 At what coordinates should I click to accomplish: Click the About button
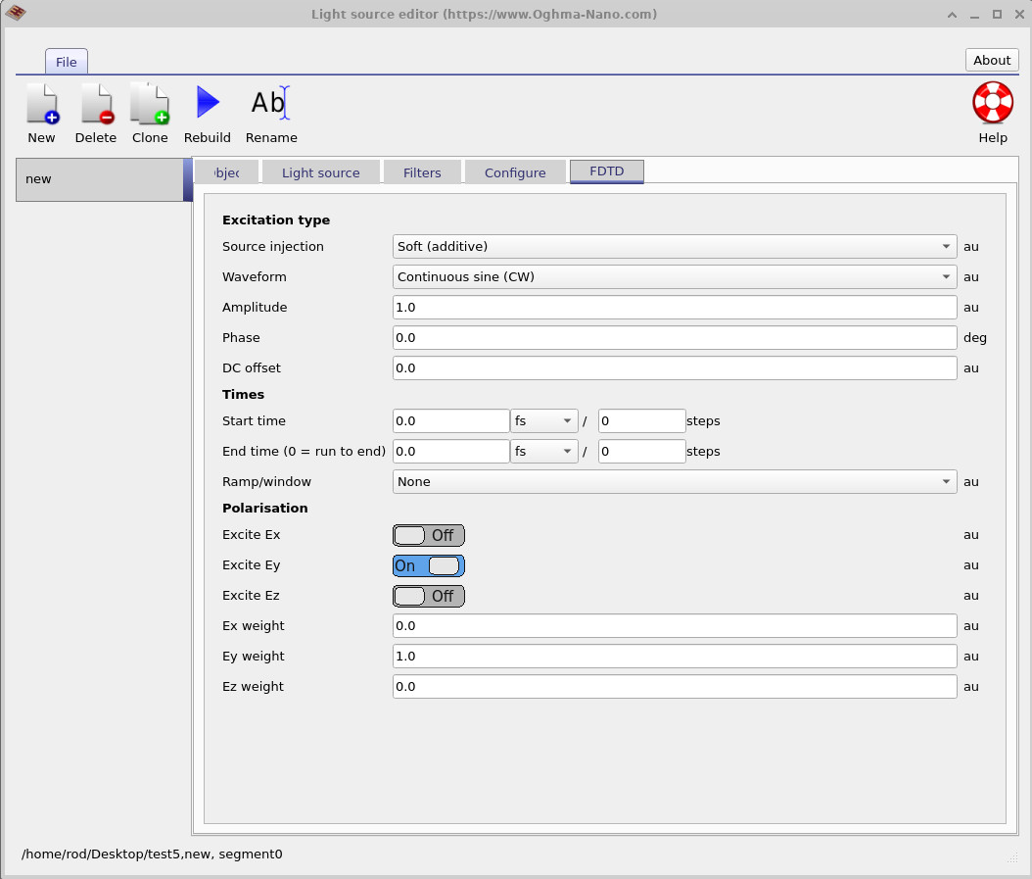(x=991, y=60)
